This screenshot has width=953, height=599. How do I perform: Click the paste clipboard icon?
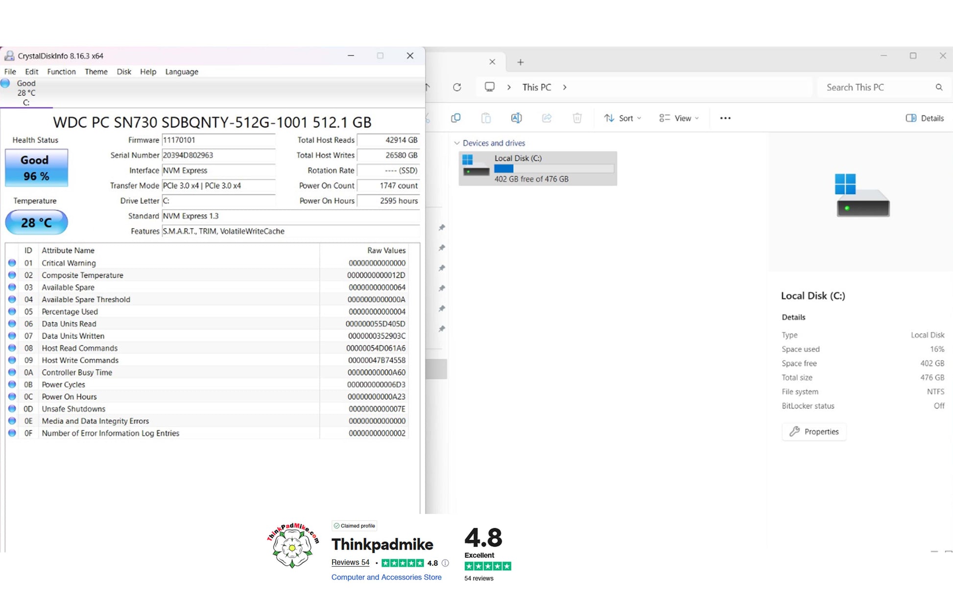pos(486,118)
